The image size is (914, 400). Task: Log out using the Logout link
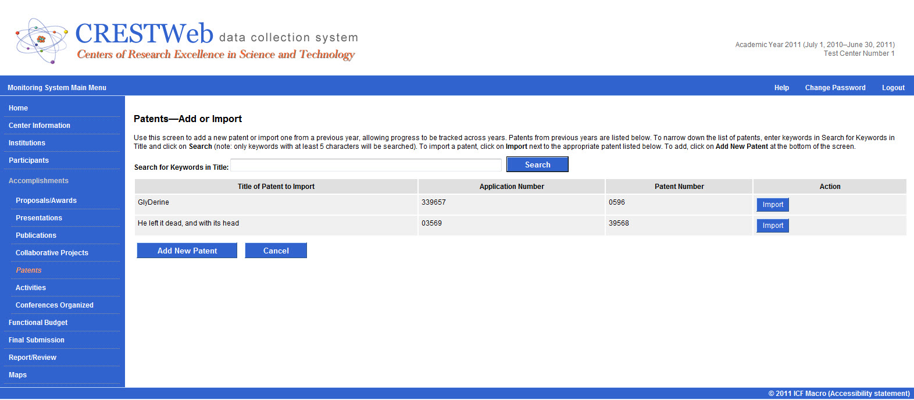(x=893, y=88)
